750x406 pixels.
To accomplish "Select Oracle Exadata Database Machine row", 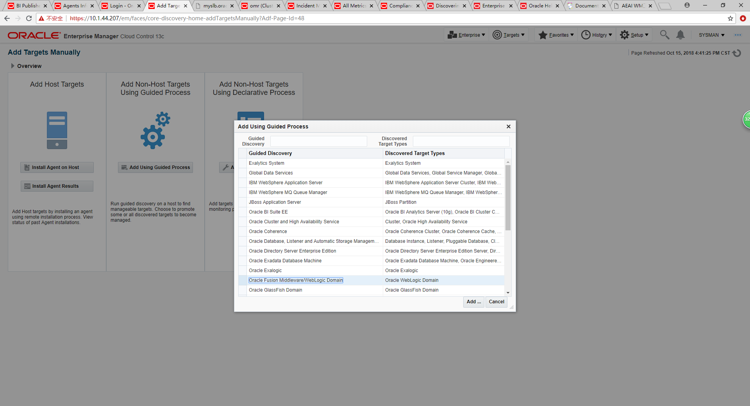I will point(371,261).
